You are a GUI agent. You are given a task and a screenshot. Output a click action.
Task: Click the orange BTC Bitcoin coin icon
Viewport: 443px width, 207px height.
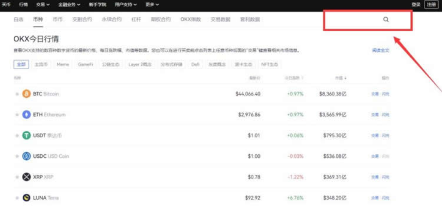coord(27,94)
